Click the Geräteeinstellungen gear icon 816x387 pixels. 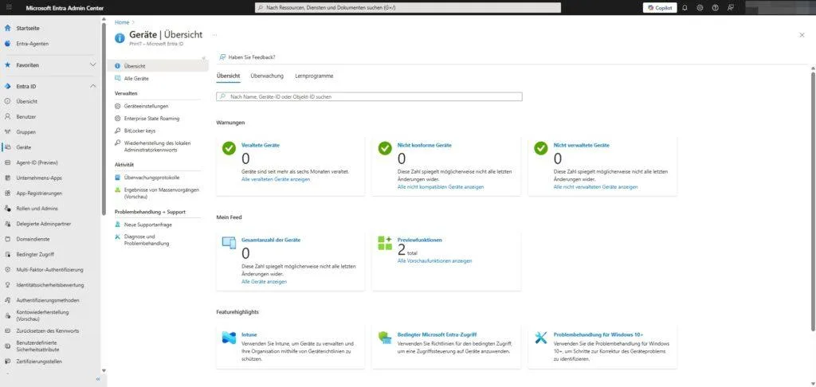pos(118,106)
